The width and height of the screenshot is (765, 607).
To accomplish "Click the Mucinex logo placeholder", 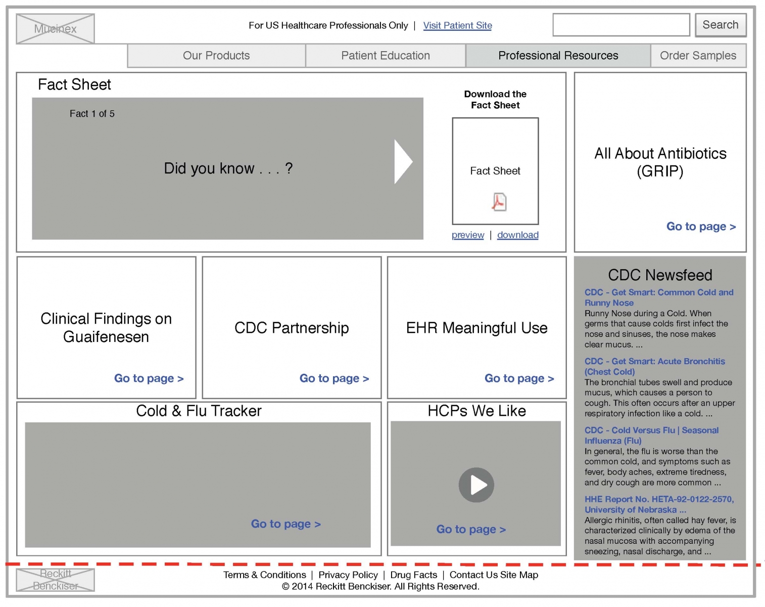I will 55,28.
